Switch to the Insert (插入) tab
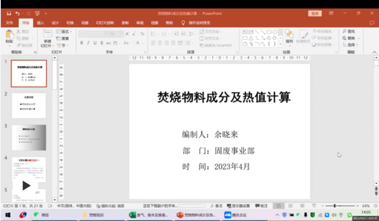Viewport: 379px width, 221px height. pos(40,23)
